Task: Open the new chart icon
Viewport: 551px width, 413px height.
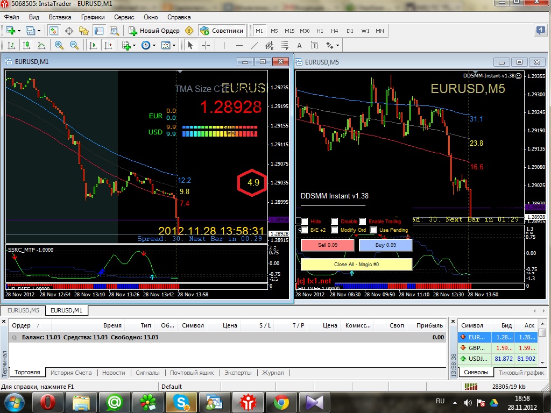Action: coord(10,31)
